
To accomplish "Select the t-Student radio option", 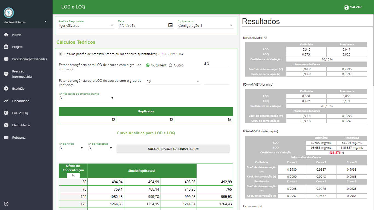I will 148,65.
